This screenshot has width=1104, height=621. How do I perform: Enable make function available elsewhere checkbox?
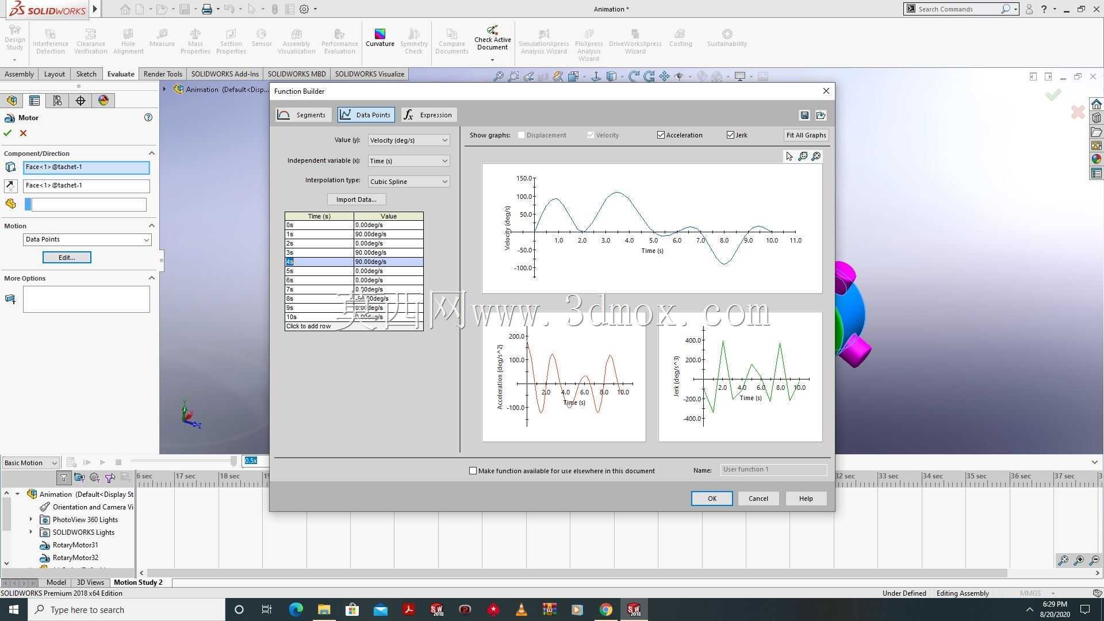point(473,471)
